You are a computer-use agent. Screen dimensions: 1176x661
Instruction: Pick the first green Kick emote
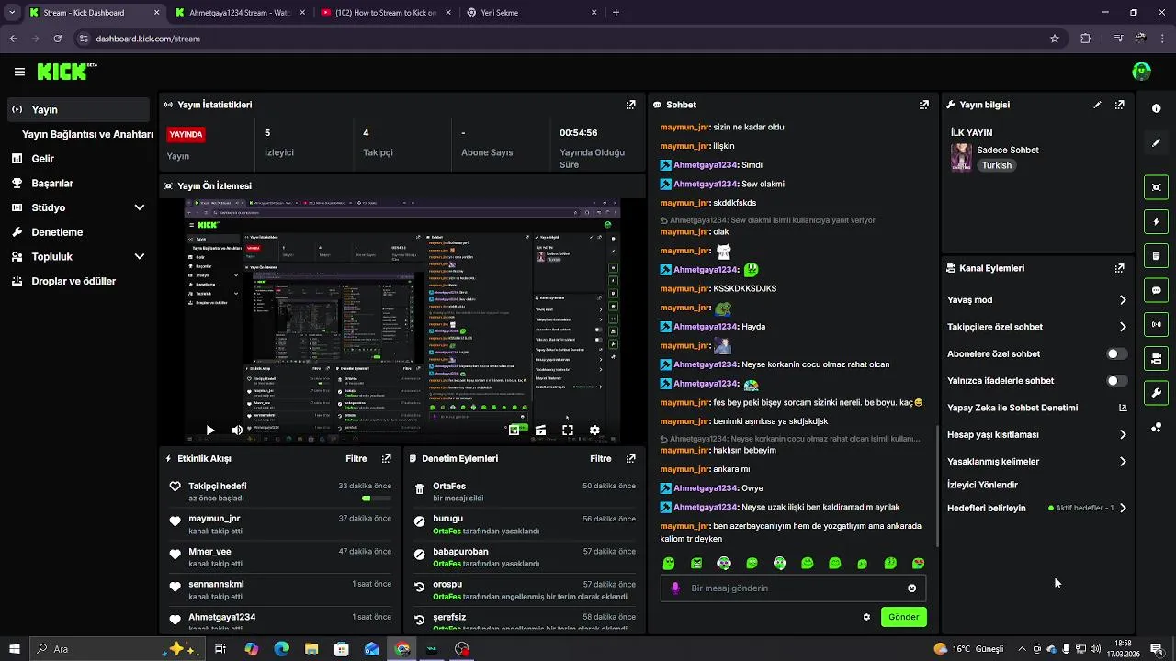pos(669,563)
